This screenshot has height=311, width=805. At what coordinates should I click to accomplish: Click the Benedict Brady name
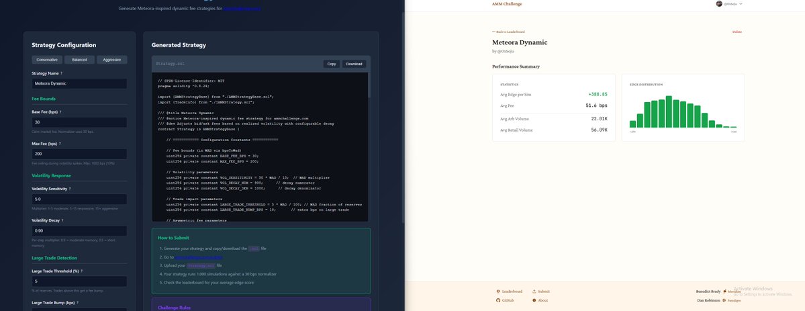coord(708,292)
